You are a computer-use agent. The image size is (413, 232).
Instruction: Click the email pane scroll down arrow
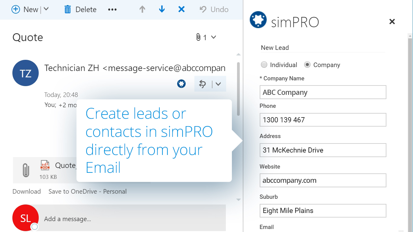(x=239, y=200)
